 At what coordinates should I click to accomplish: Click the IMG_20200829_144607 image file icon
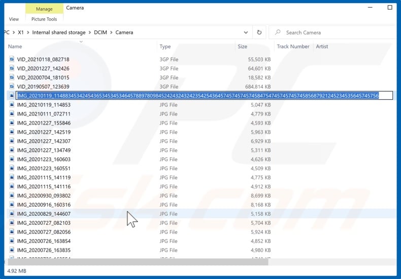(13, 214)
